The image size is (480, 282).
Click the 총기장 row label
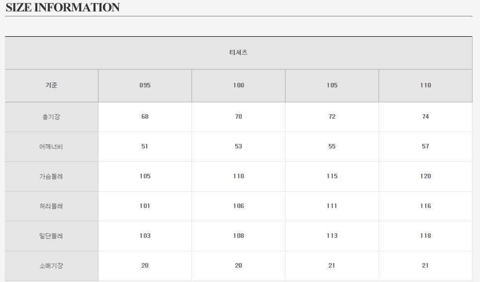51,117
